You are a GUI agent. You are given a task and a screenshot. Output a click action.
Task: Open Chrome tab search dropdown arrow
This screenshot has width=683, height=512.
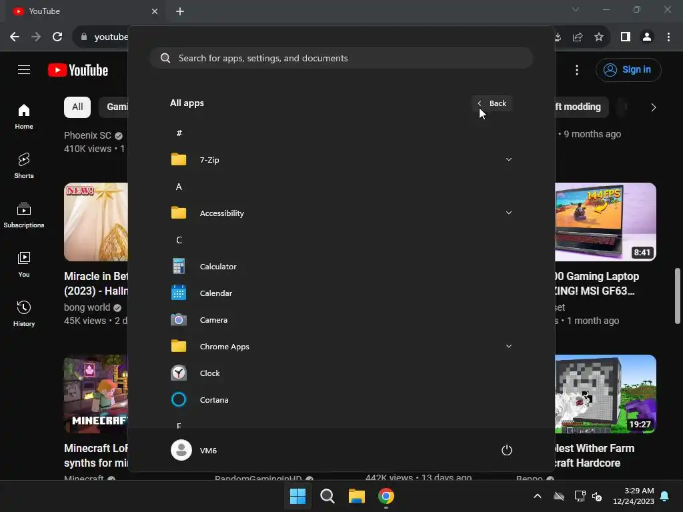[576, 9]
